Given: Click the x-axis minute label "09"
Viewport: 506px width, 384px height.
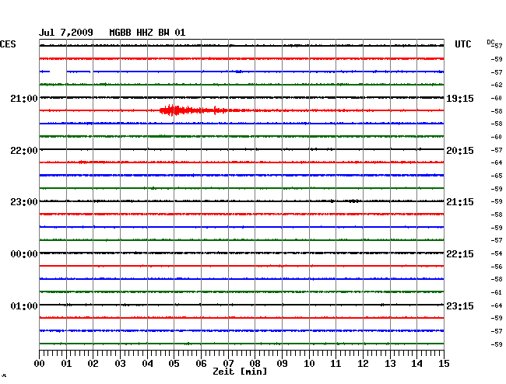Looking at the screenshot, I should pyautogui.click(x=282, y=364).
